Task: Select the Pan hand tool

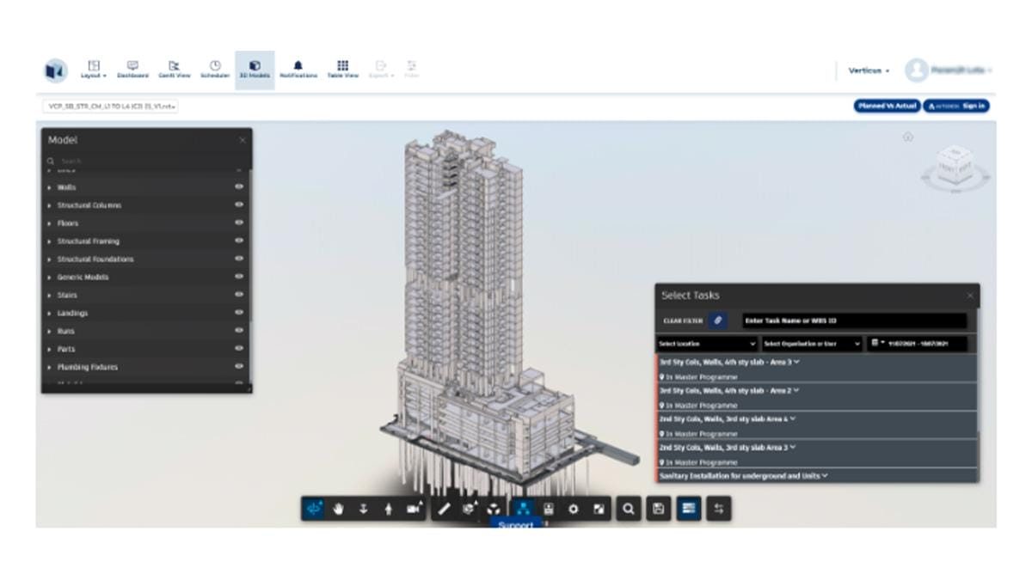Action: click(x=338, y=510)
